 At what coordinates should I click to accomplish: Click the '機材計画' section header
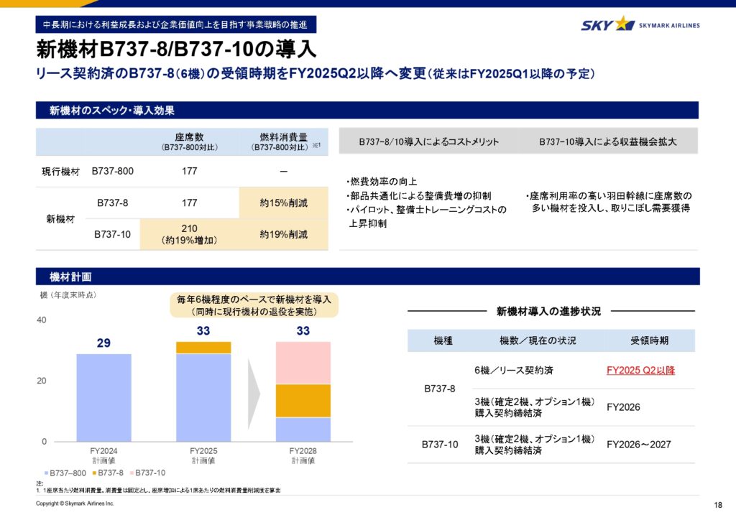click(x=367, y=277)
